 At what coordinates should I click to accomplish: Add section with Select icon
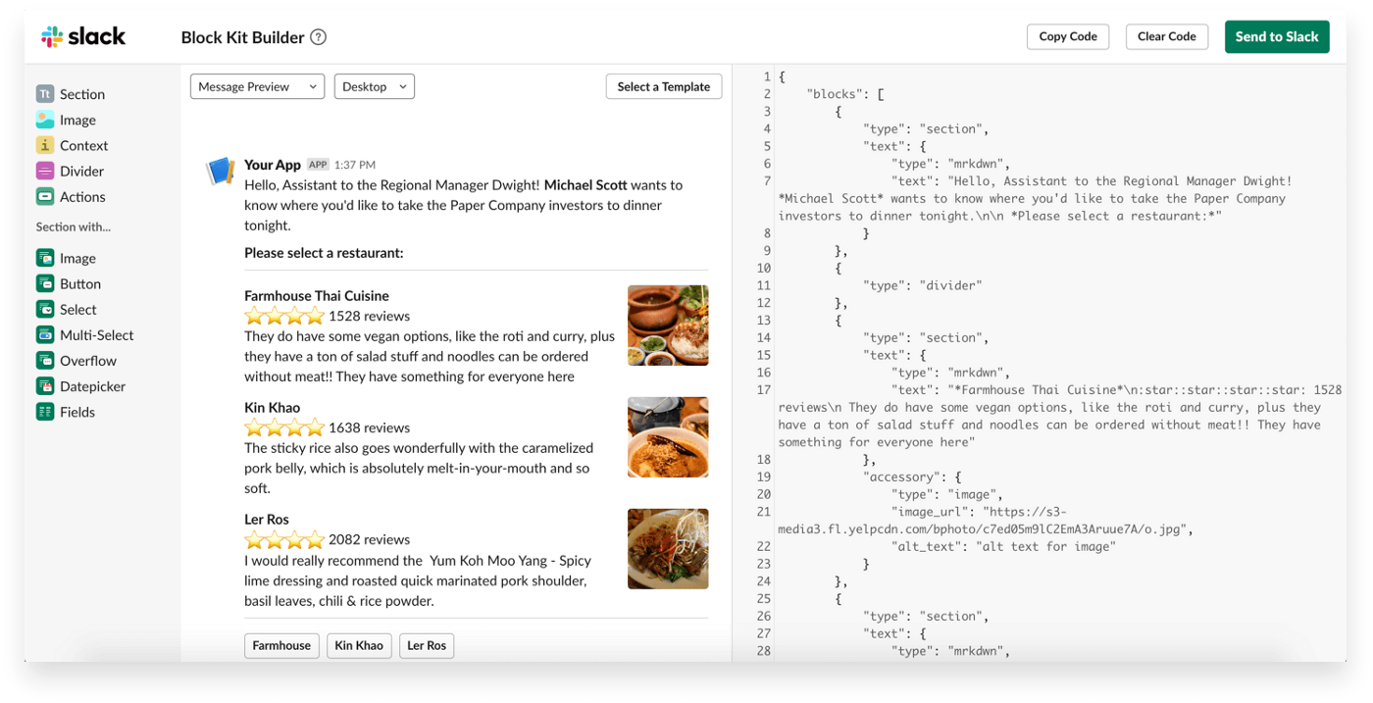(45, 309)
